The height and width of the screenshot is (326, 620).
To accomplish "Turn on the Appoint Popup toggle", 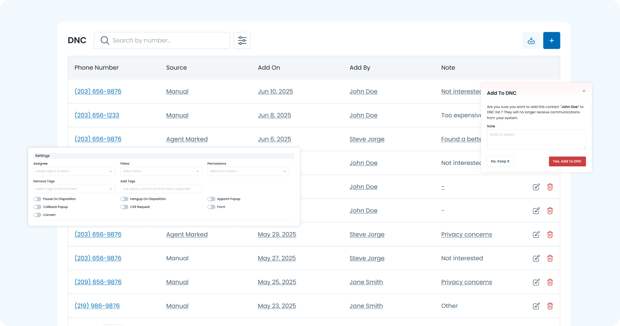I will pyautogui.click(x=211, y=199).
